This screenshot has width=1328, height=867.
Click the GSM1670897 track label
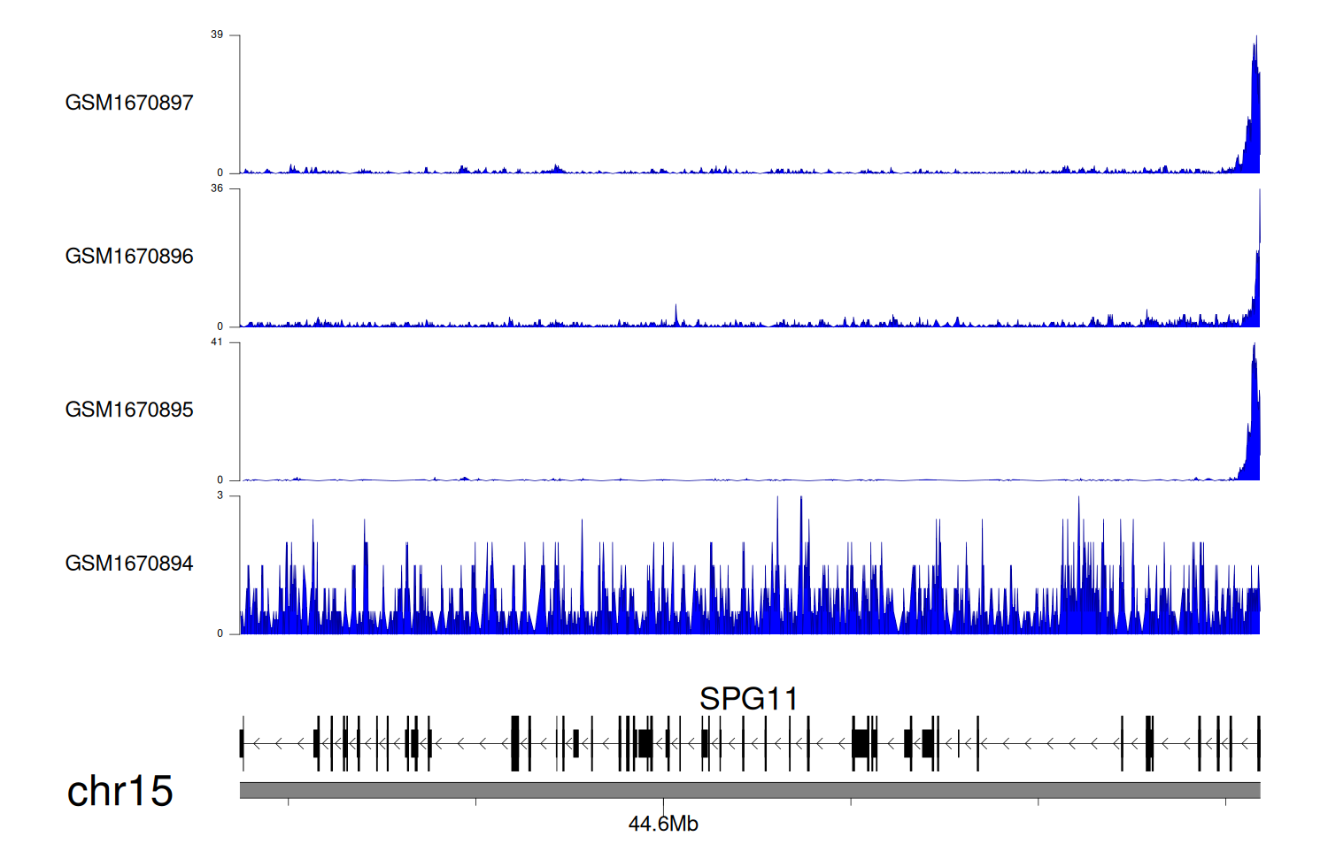pos(129,103)
